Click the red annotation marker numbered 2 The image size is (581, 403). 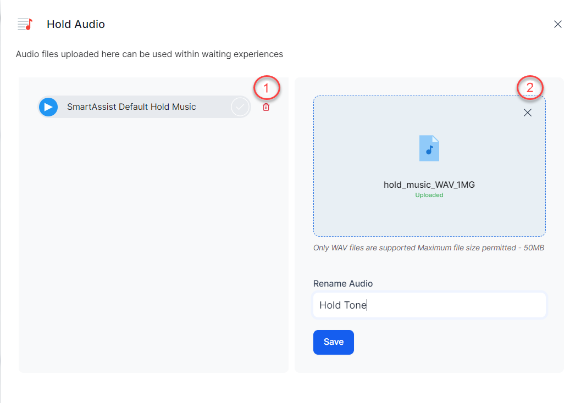tap(530, 88)
